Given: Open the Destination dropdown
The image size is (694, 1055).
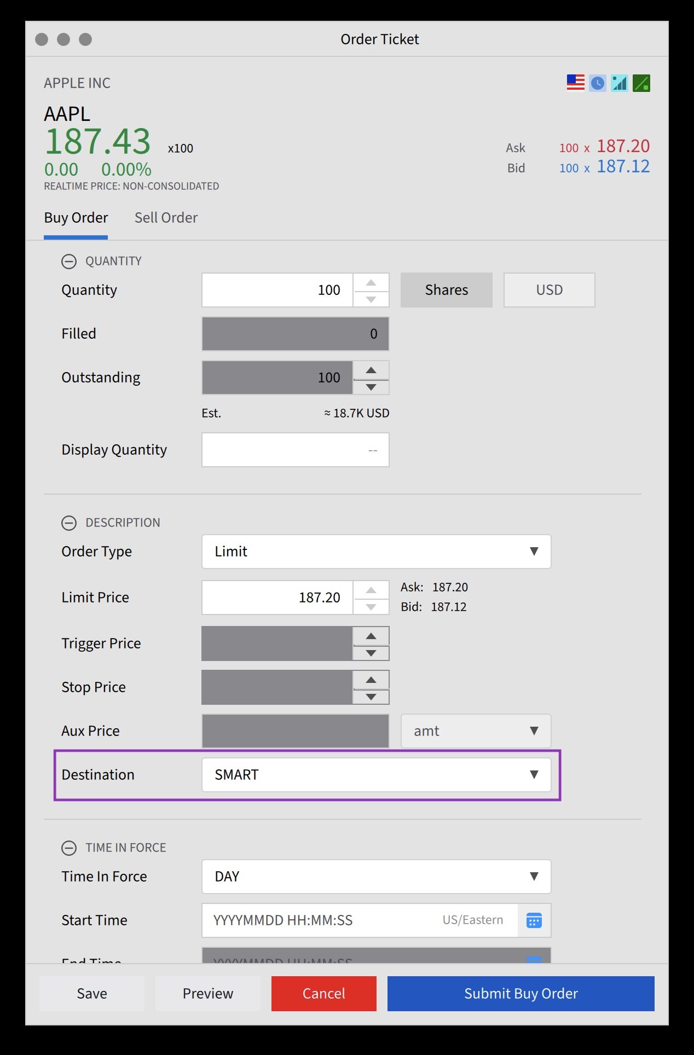Looking at the screenshot, I should 376,775.
